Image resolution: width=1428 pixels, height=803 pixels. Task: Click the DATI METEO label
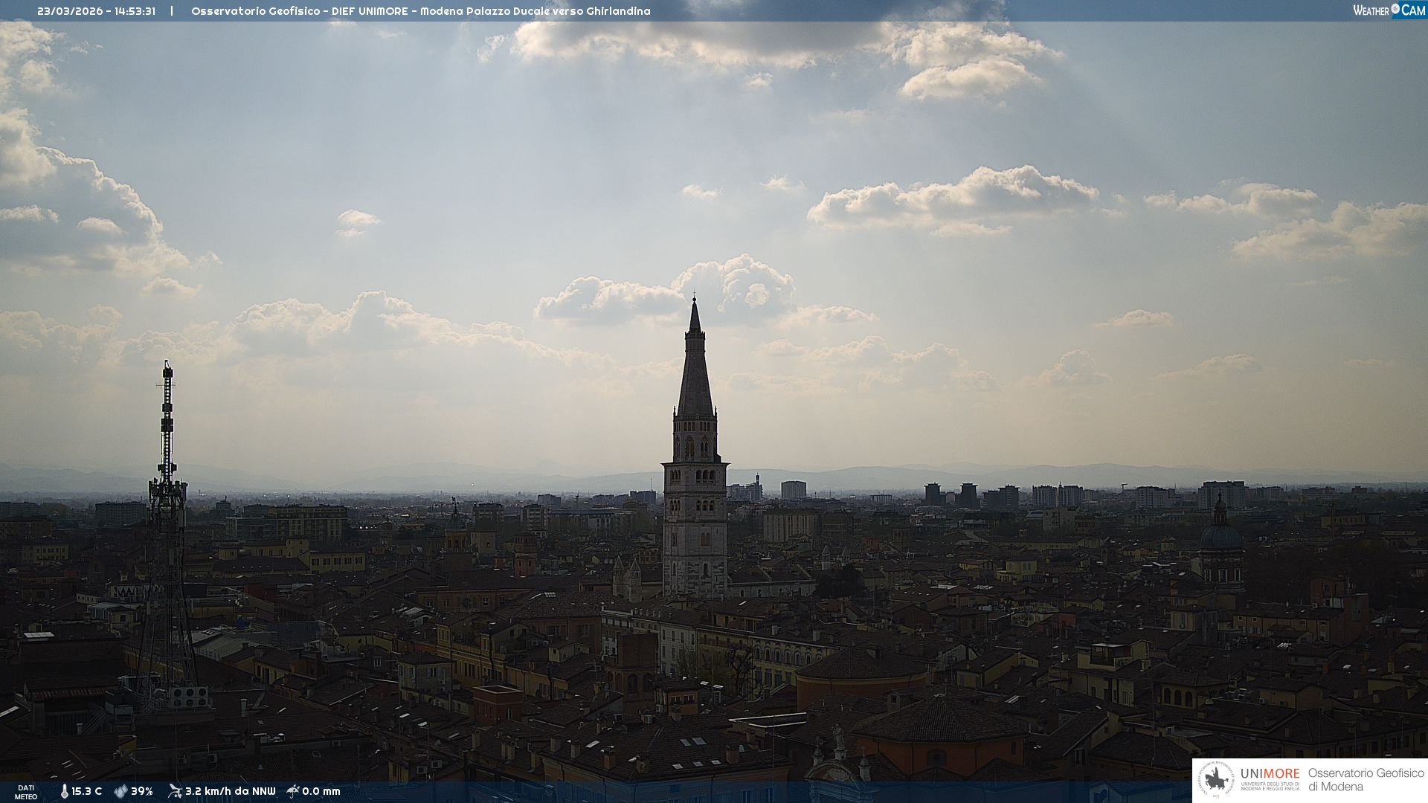tap(26, 792)
